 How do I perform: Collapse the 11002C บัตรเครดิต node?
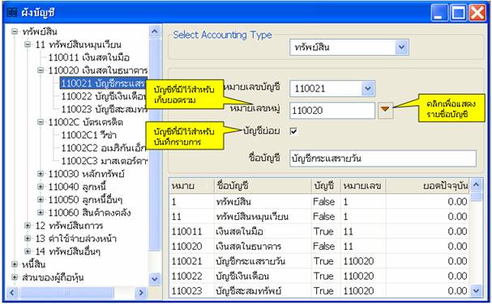[x=41, y=122]
